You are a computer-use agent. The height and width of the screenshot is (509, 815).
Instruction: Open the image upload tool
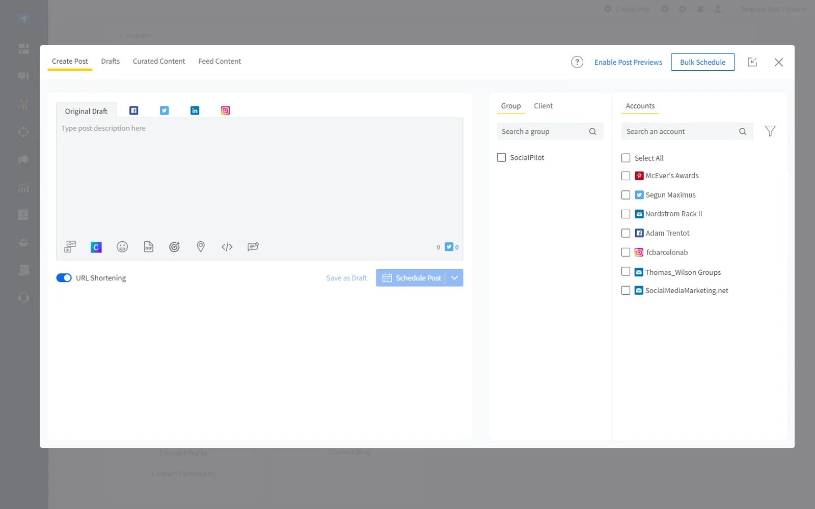click(x=70, y=247)
